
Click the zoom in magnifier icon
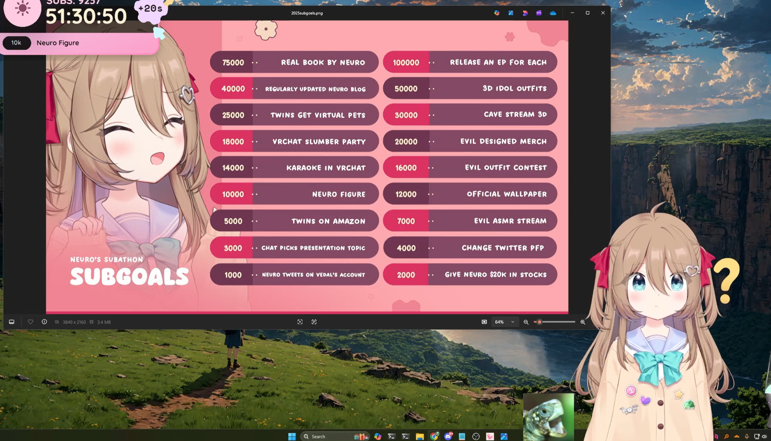[583, 322]
